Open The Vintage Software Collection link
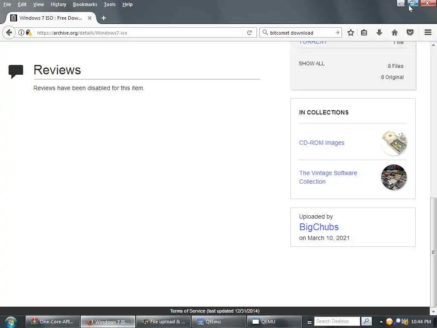The image size is (437, 328). tap(328, 177)
